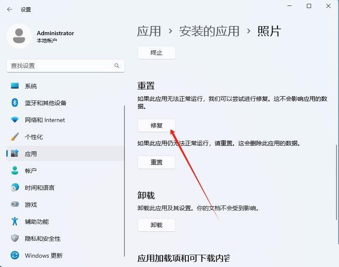Click the 应用 apps icon
Viewport: 339px width, 267px height.
tap(15, 153)
